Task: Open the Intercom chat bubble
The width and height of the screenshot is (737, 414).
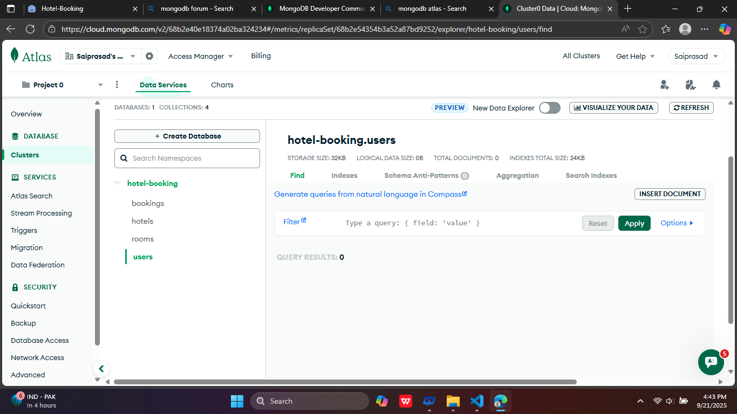Action: pos(711,362)
